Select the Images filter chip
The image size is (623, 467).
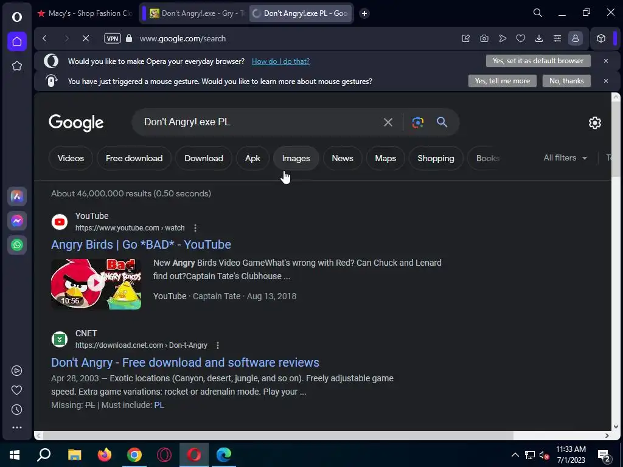click(x=296, y=158)
